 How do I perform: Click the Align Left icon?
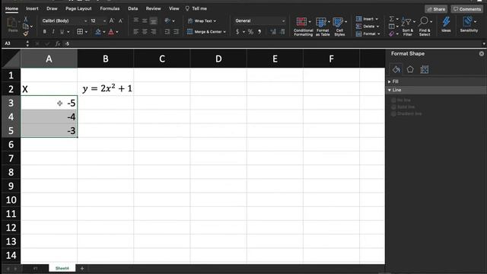(136, 32)
